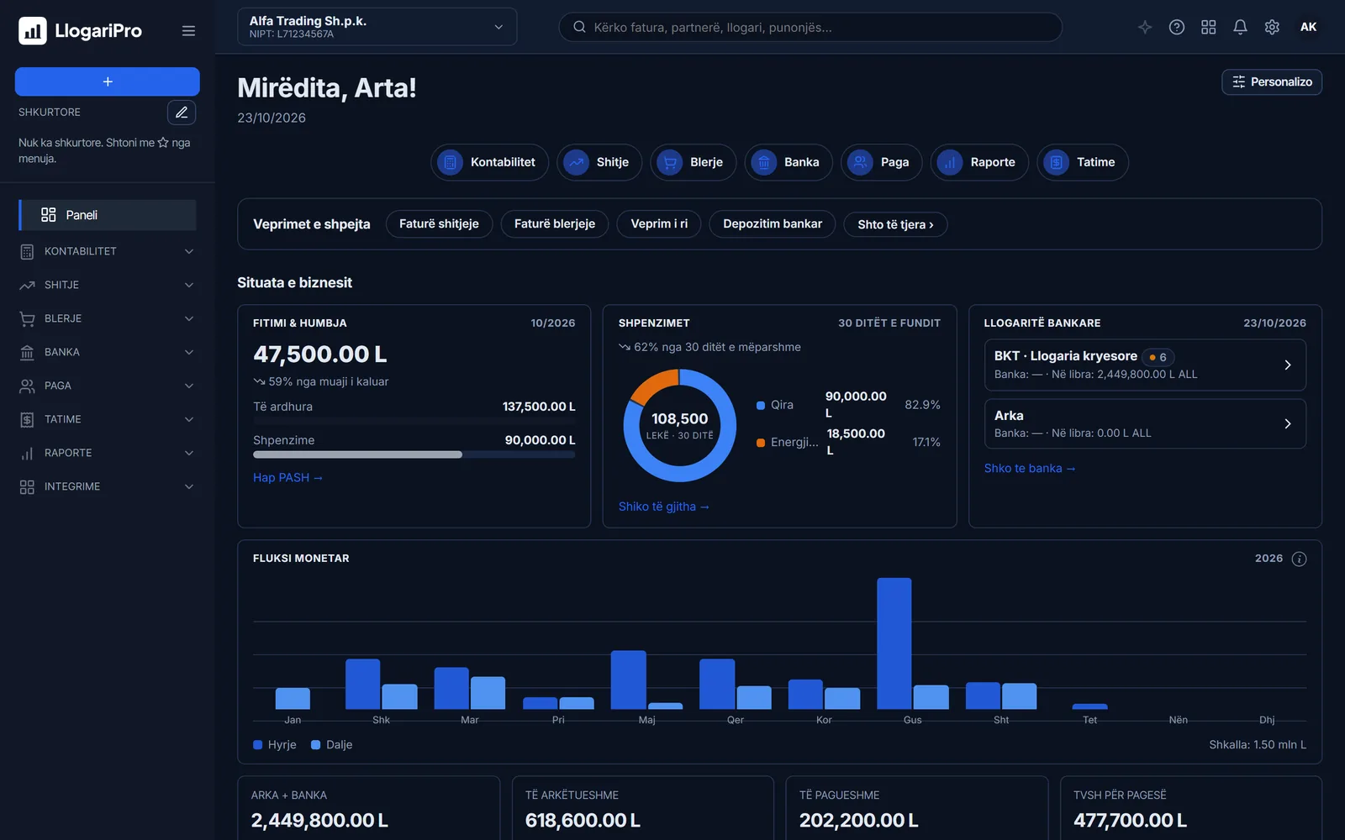Open the Tatime quick-access pill
Viewport: 1345px width, 840px height.
tap(1083, 162)
